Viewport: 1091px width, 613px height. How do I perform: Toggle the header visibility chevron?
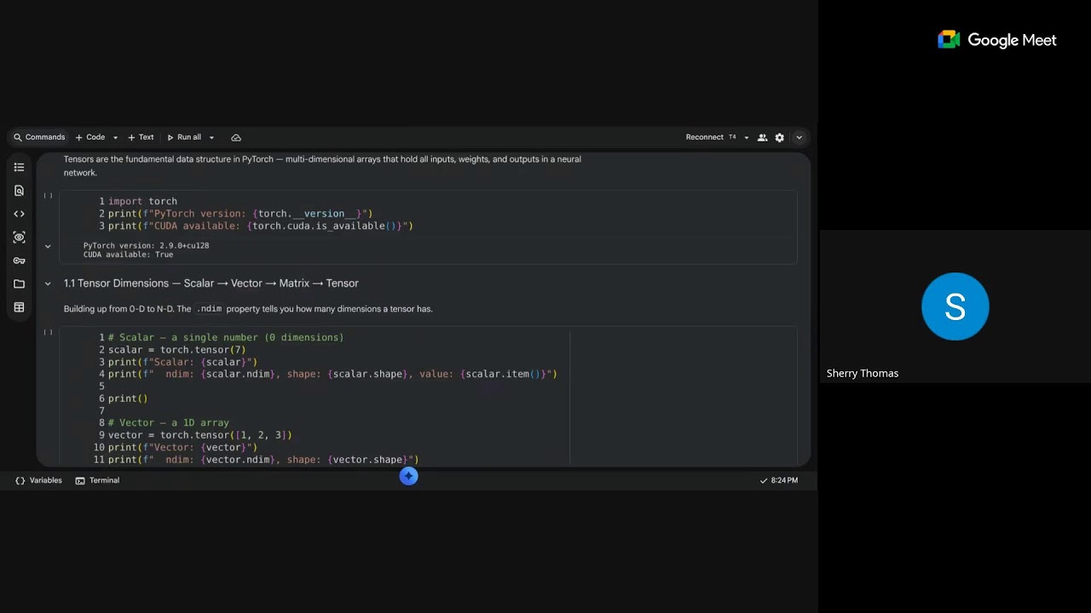coord(799,137)
